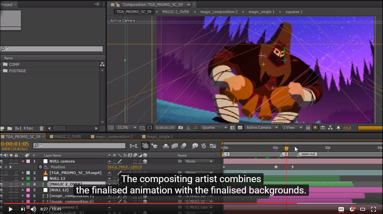Open NULL camera parent None dropdown

point(199,161)
